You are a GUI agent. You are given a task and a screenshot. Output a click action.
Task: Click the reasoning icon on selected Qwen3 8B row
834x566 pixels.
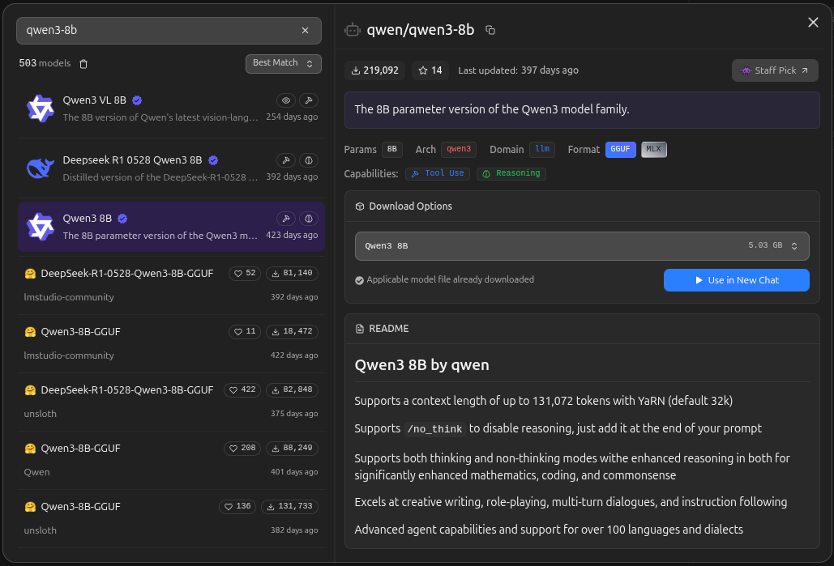pos(309,219)
